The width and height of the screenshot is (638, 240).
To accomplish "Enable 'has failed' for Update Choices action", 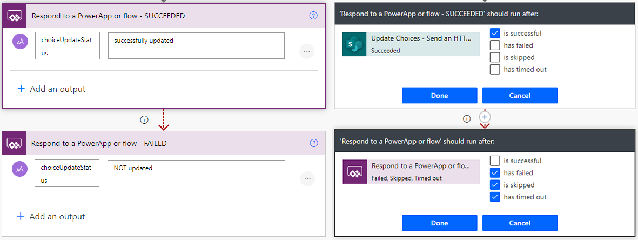I will point(495,45).
